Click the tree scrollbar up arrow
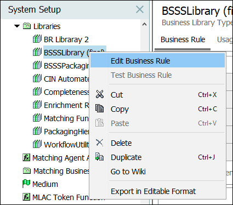 point(144,24)
